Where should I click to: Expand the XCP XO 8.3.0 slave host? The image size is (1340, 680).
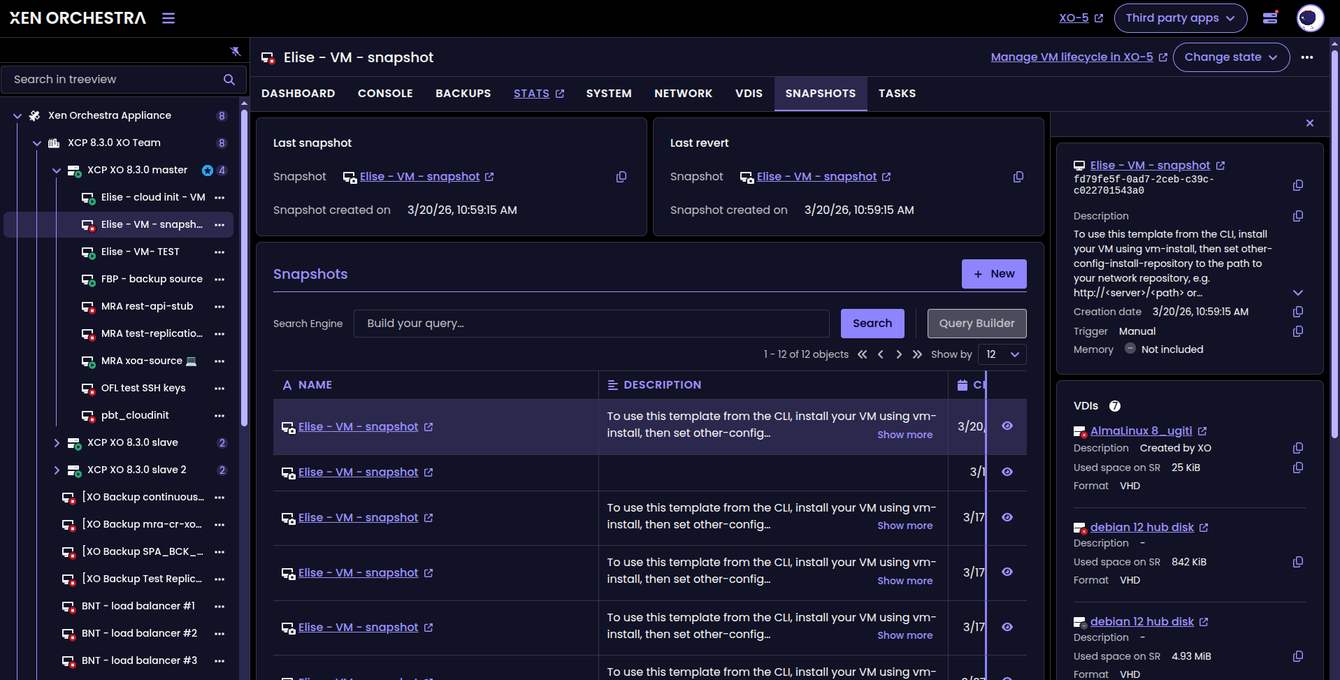[x=57, y=442]
